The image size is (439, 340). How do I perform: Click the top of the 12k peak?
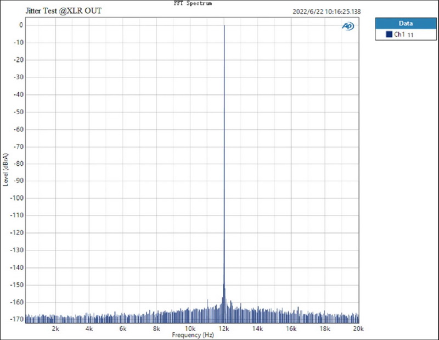(224, 26)
